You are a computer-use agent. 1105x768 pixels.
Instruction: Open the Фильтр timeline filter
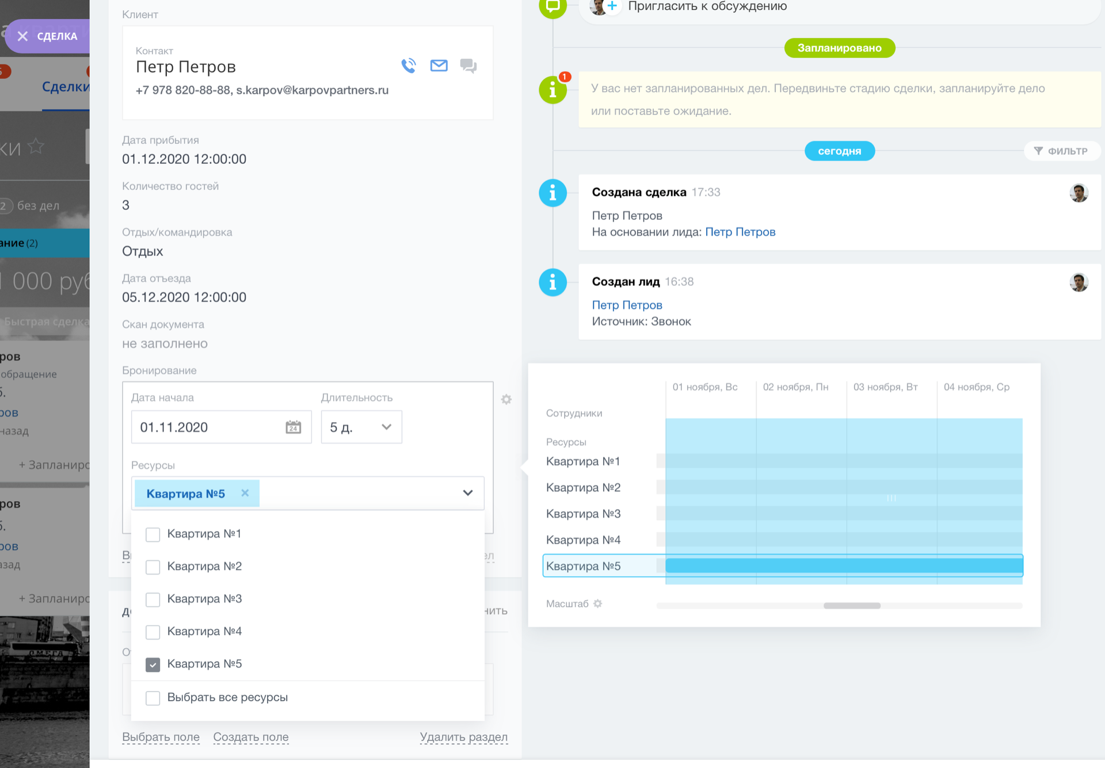click(1061, 151)
